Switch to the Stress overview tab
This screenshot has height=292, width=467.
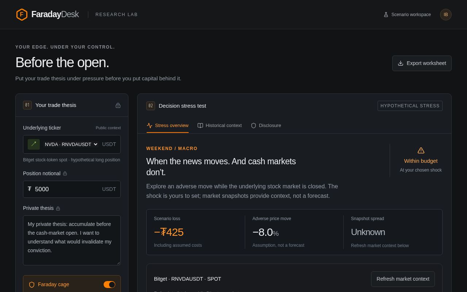click(168, 126)
